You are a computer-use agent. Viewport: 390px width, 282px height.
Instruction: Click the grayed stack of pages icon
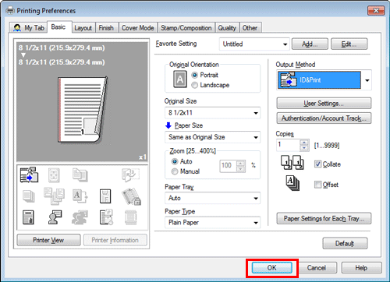click(x=28, y=196)
